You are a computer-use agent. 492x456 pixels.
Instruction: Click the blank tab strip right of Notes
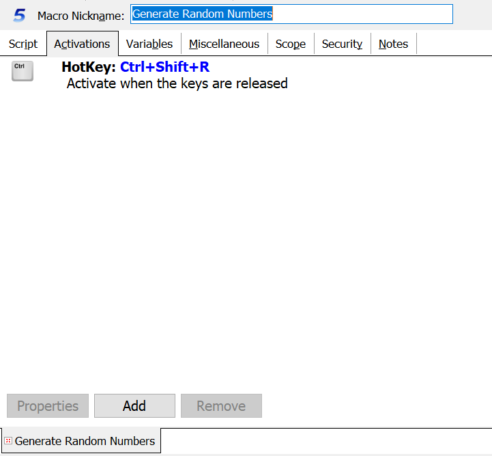[454, 44]
